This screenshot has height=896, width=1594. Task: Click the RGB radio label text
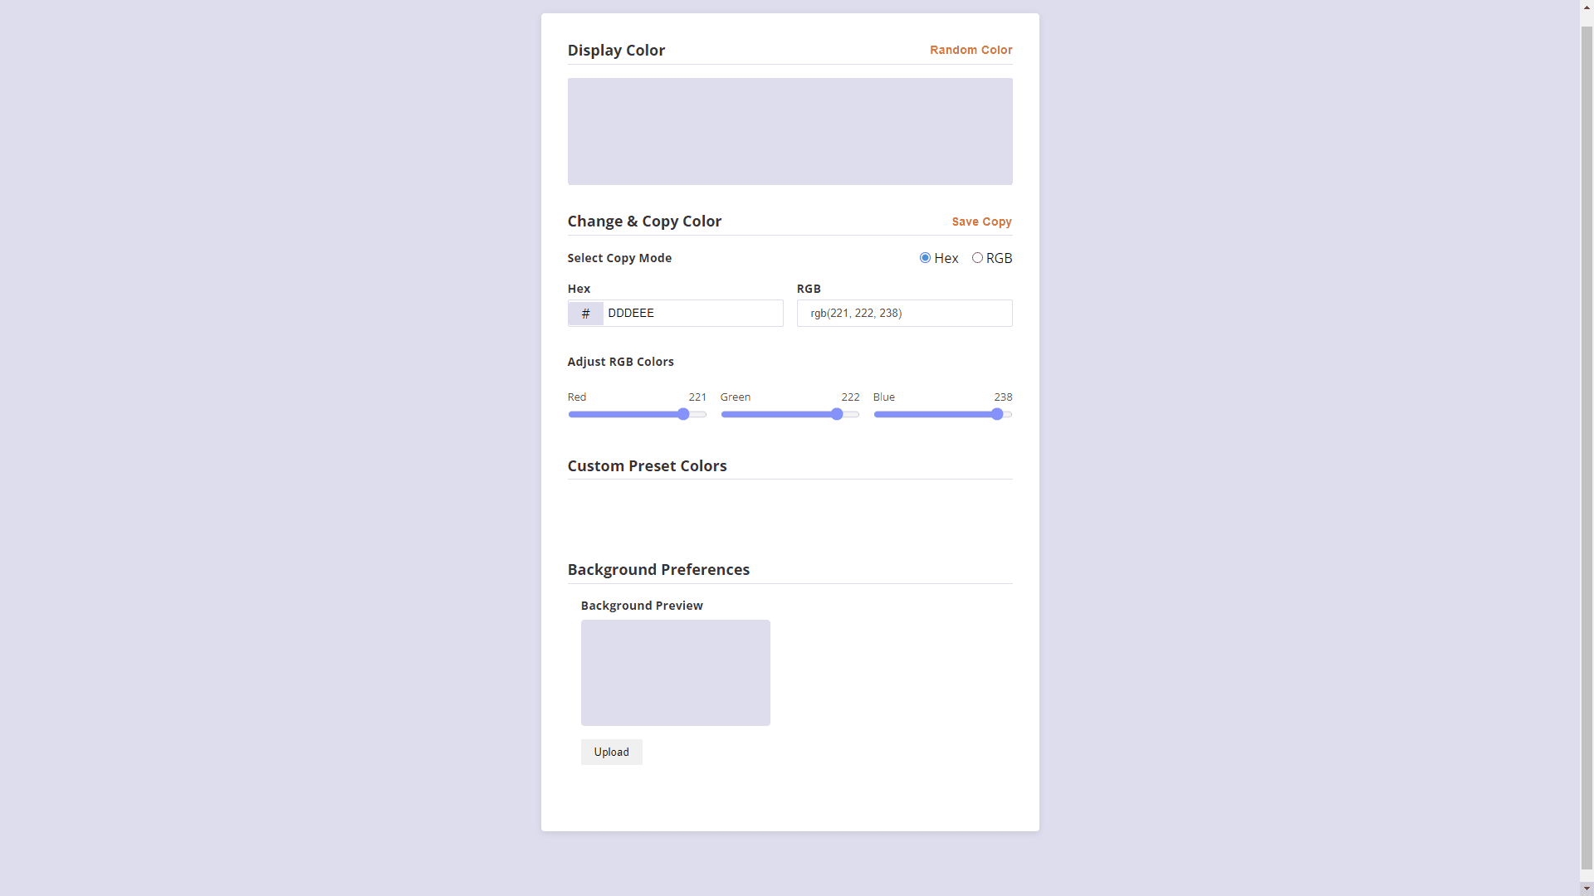pos(999,258)
